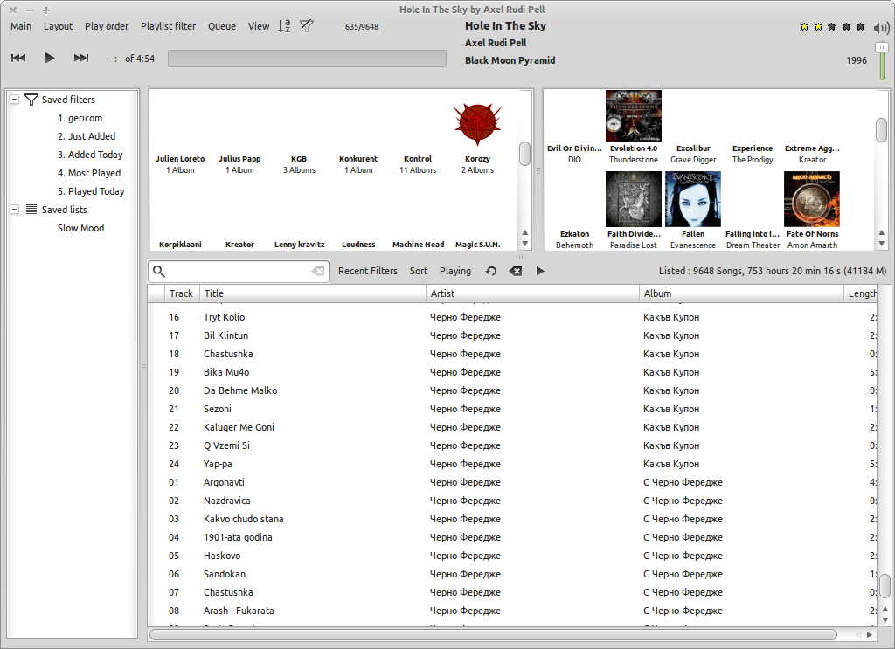Viewport: 895px width, 649px height.
Task: Set the rating to three stars
Action: tap(832, 27)
